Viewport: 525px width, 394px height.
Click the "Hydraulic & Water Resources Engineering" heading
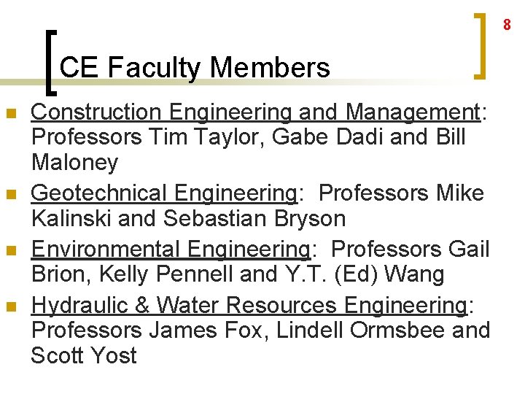[x=249, y=304]
